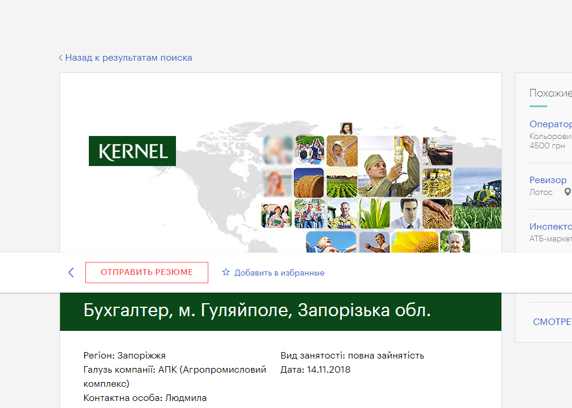Click the back arrow in the sticky bar
572x408 pixels.
coord(71,273)
